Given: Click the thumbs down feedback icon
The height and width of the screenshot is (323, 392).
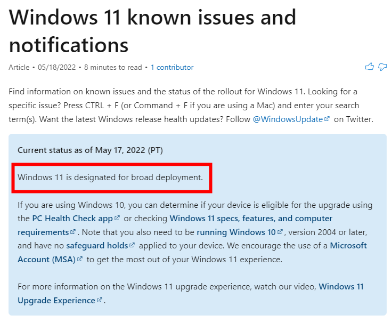Looking at the screenshot, I should 382,67.
